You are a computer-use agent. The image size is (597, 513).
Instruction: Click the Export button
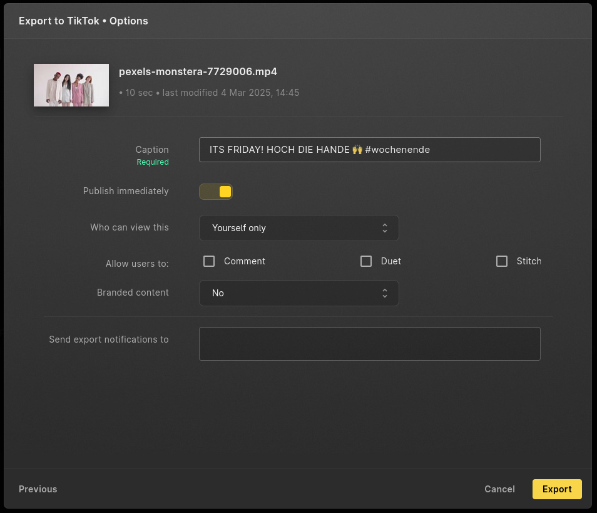[x=557, y=489]
